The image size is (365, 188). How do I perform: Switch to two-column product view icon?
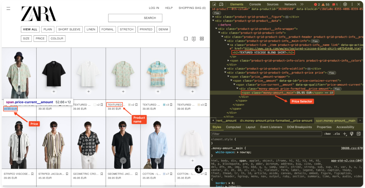tap(194, 38)
